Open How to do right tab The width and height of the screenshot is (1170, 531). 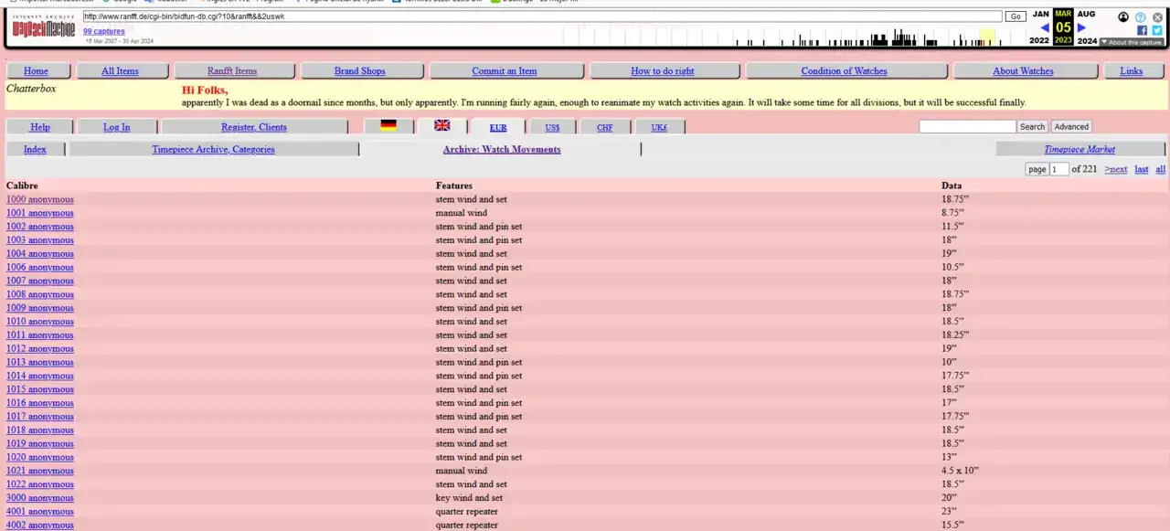click(x=663, y=71)
